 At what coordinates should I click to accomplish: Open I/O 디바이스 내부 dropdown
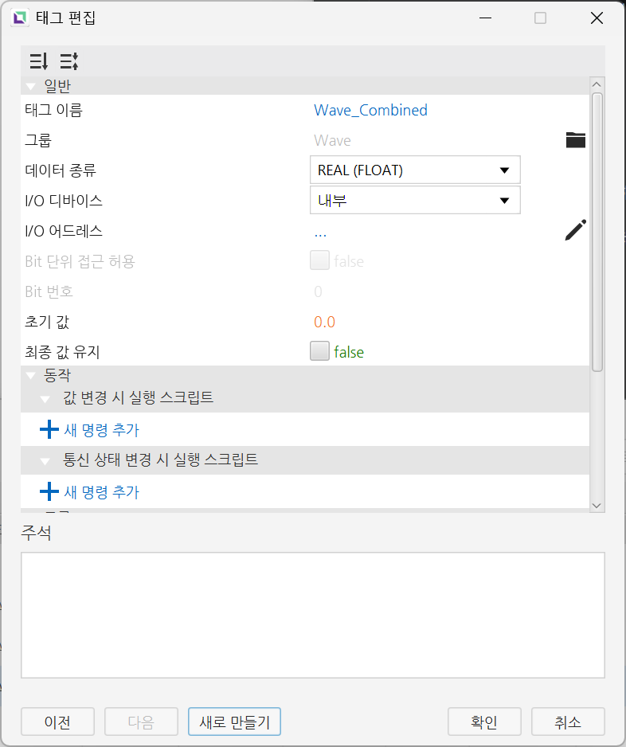point(415,200)
